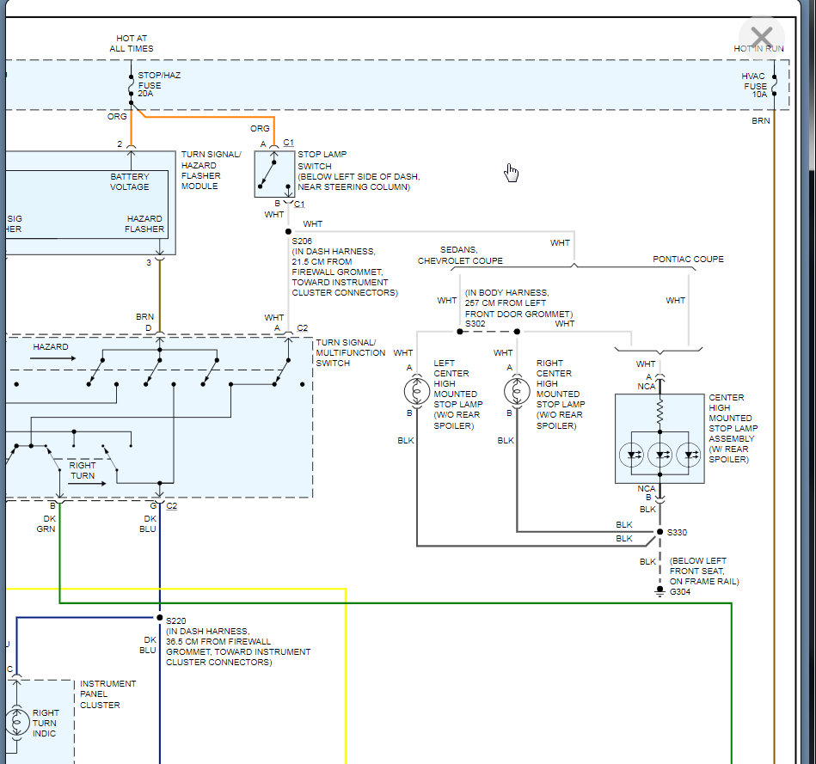Click 'HAZARD' text inside multifunction switch
The width and height of the screenshot is (816, 764).
(x=51, y=346)
